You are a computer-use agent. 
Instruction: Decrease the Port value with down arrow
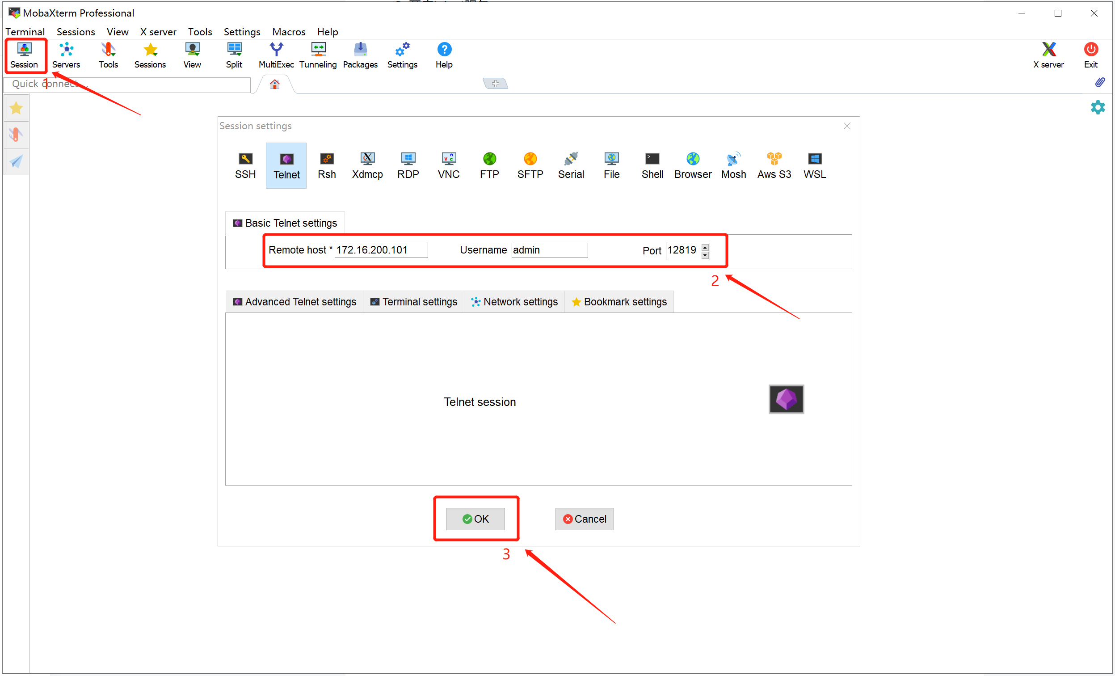coord(705,255)
